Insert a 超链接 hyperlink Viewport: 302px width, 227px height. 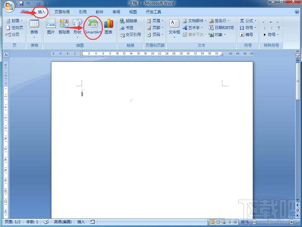point(128,21)
